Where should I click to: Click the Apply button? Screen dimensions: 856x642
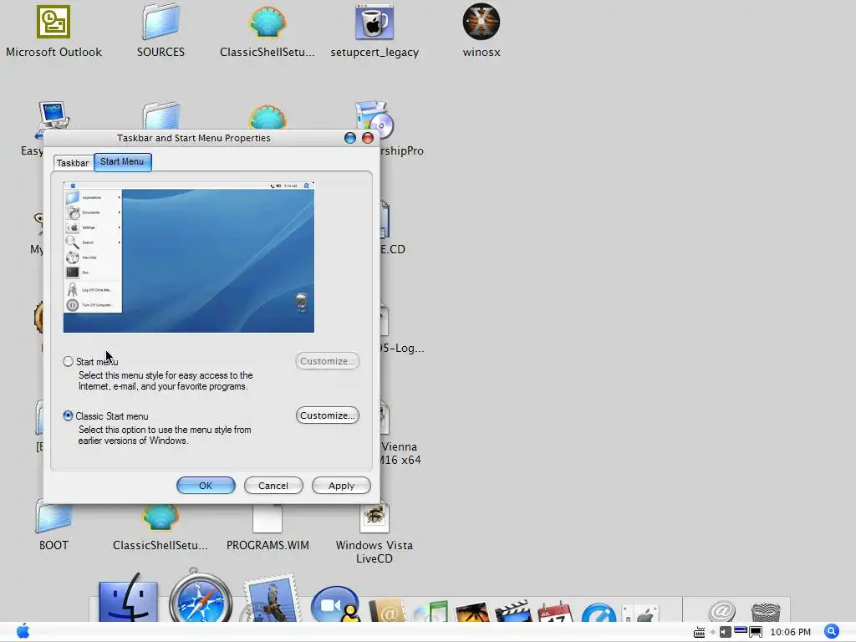tap(341, 486)
